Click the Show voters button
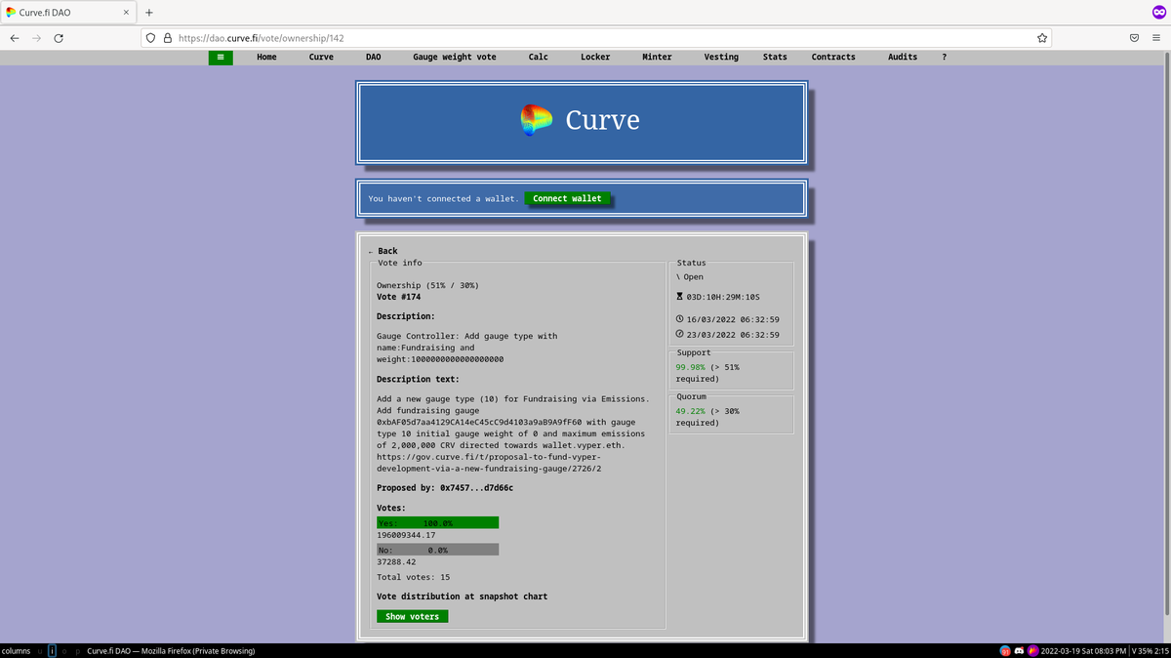The image size is (1171, 658). [413, 616]
